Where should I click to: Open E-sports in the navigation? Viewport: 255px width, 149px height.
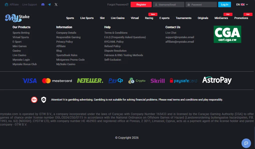click(164, 18)
